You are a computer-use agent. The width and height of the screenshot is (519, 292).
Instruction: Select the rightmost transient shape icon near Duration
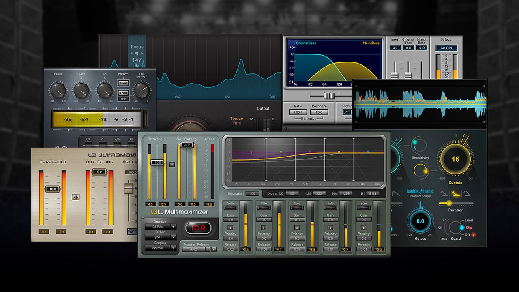tap(467, 194)
